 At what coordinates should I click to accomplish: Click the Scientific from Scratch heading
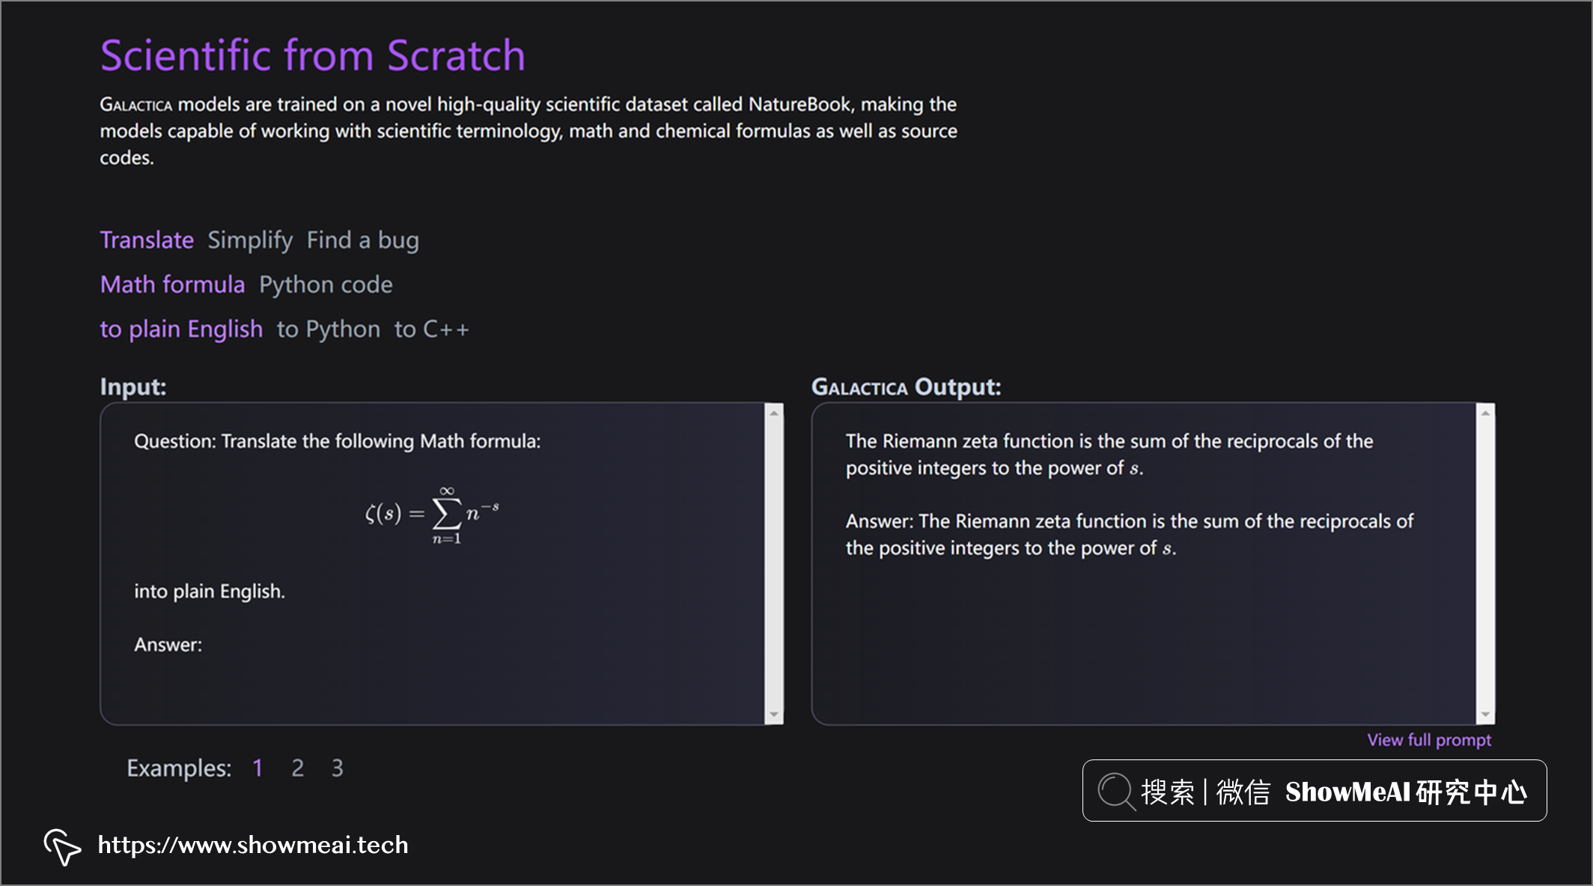pos(313,55)
